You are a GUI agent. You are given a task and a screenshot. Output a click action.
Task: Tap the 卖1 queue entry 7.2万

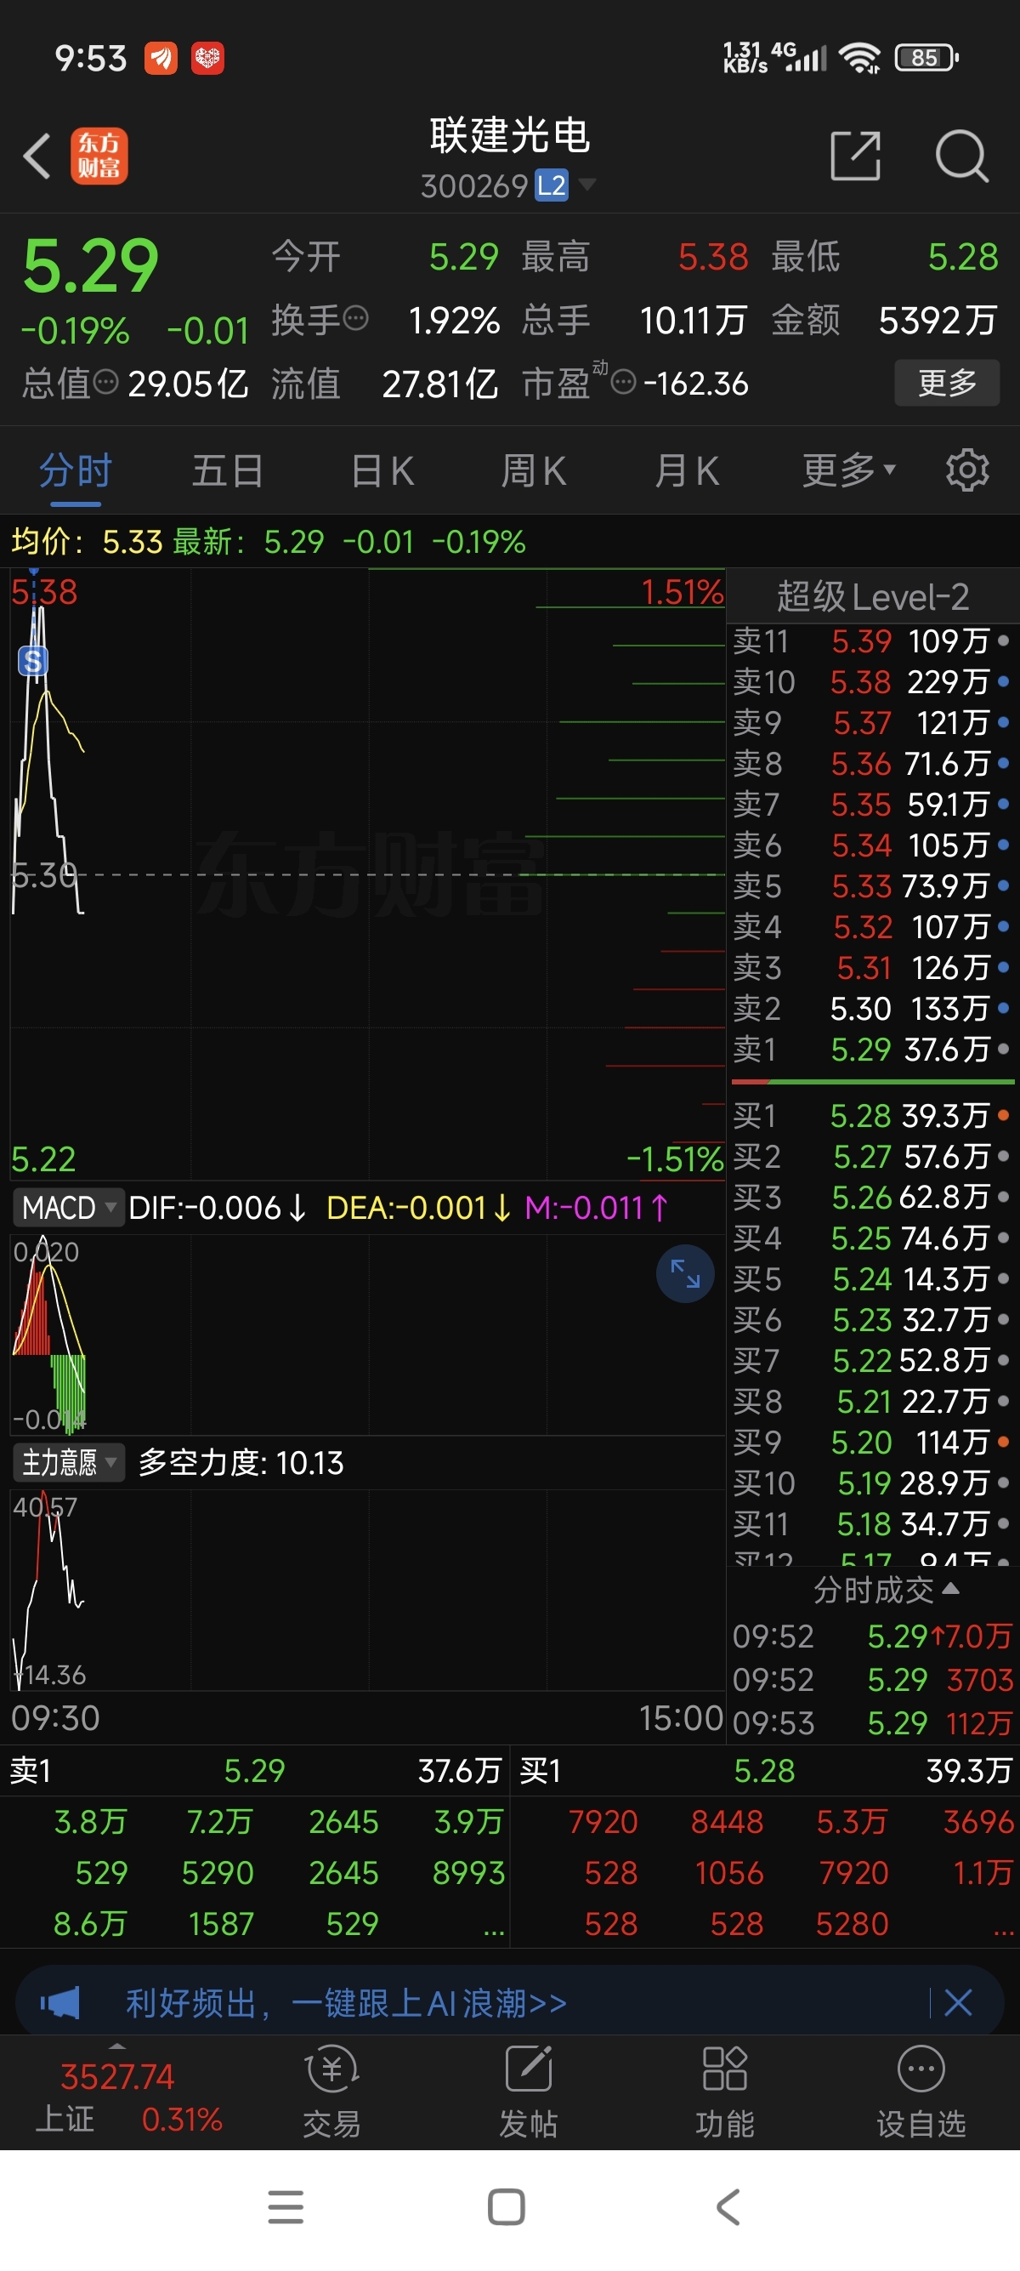pyautogui.click(x=219, y=1821)
